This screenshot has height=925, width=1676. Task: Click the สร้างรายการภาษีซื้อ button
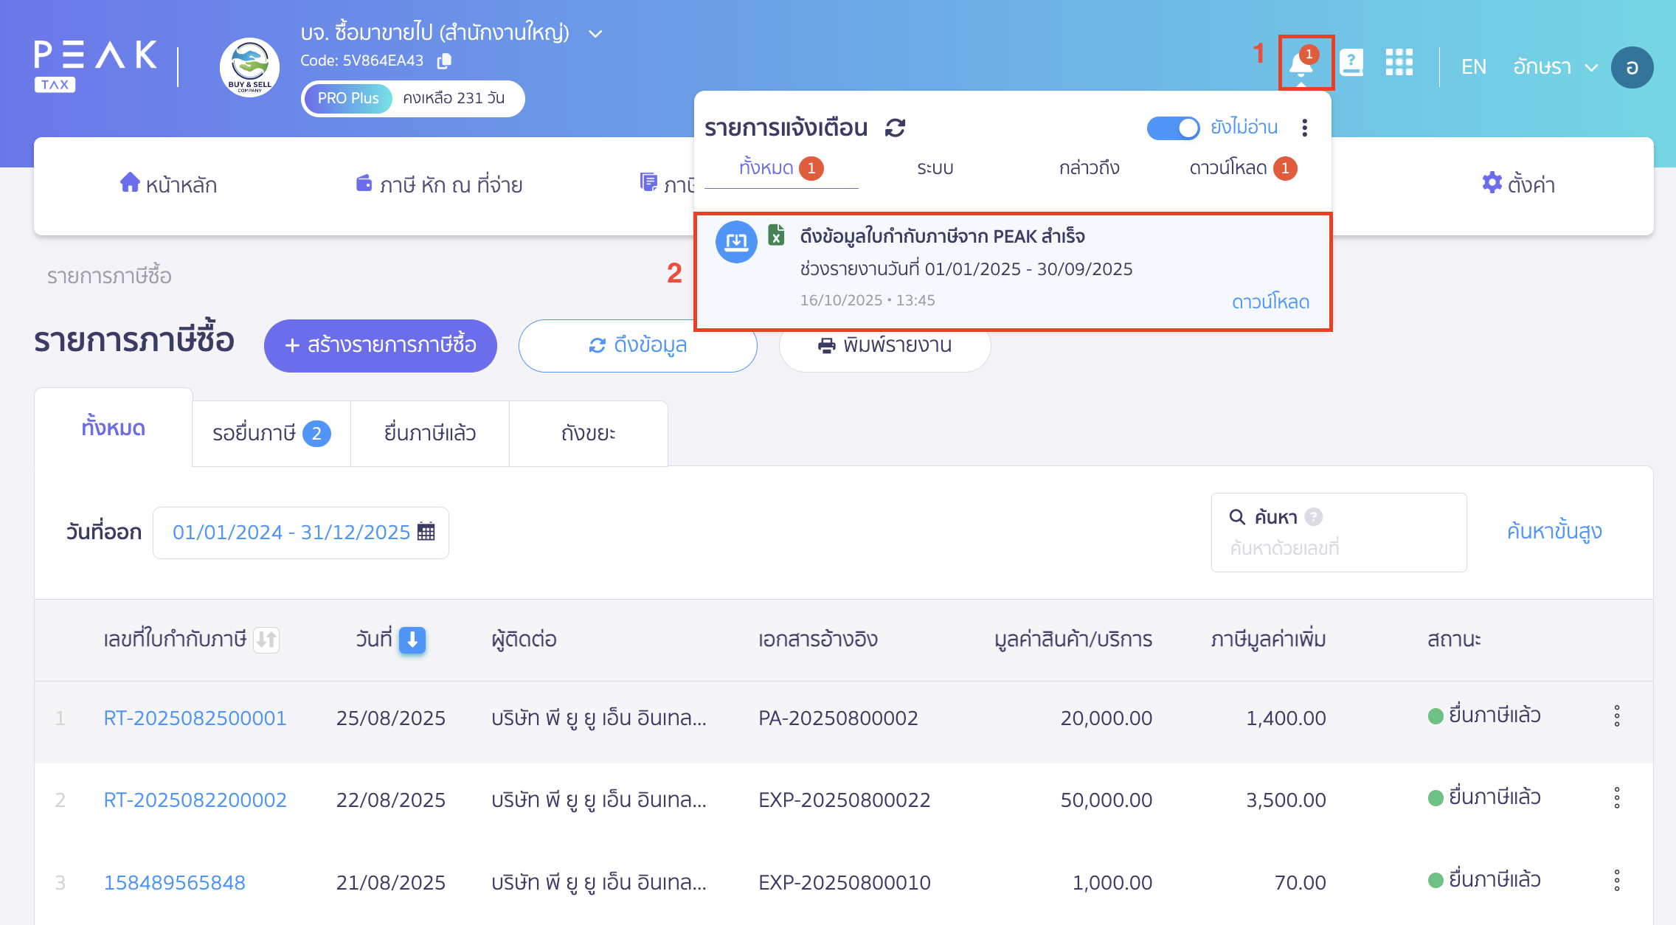[x=380, y=345]
